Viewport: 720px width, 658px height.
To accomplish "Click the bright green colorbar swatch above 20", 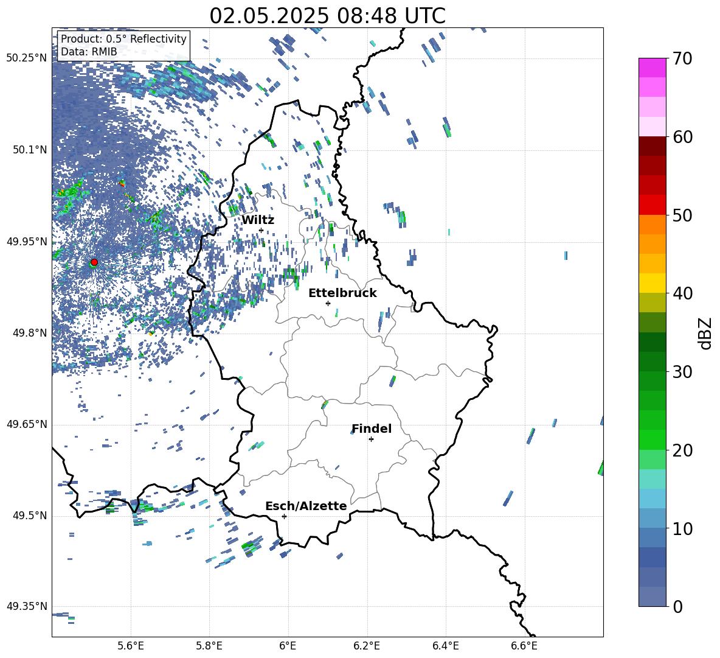I will (652, 439).
